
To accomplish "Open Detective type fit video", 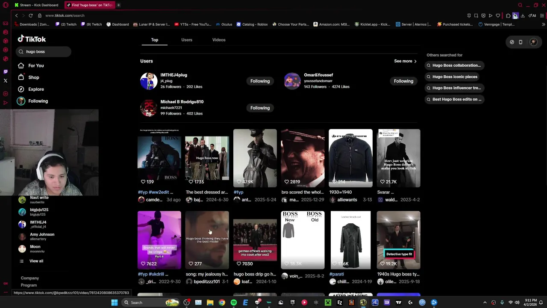I will pos(398,240).
